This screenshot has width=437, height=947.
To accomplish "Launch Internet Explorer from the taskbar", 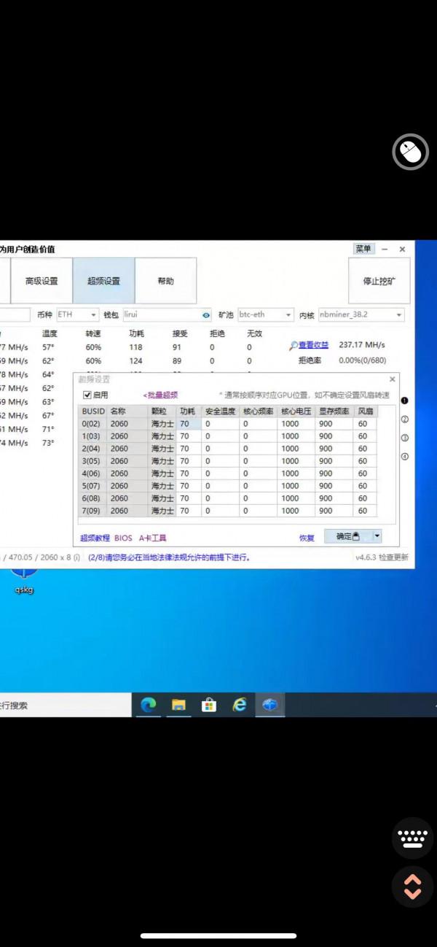I will [239, 705].
